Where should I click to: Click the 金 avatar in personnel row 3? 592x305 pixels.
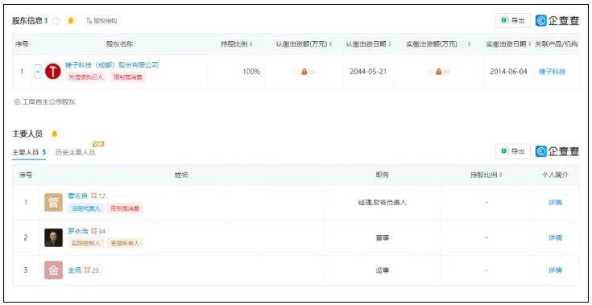54,270
